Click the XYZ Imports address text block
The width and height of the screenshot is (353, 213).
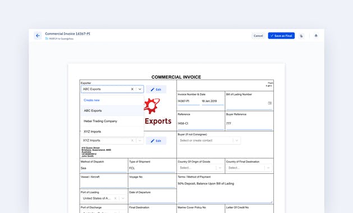click(x=96, y=152)
